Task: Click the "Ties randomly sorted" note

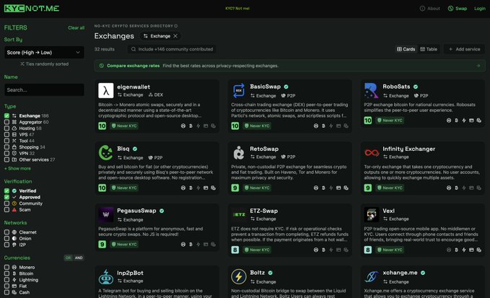Action: [x=44, y=63]
